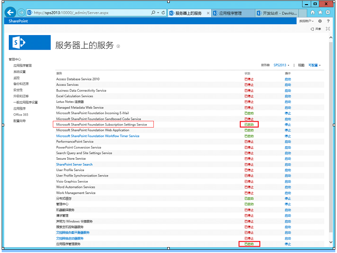Screen dimensions: 337x253
Task: Click the refresh icon in address bar
Action: click(x=163, y=13)
